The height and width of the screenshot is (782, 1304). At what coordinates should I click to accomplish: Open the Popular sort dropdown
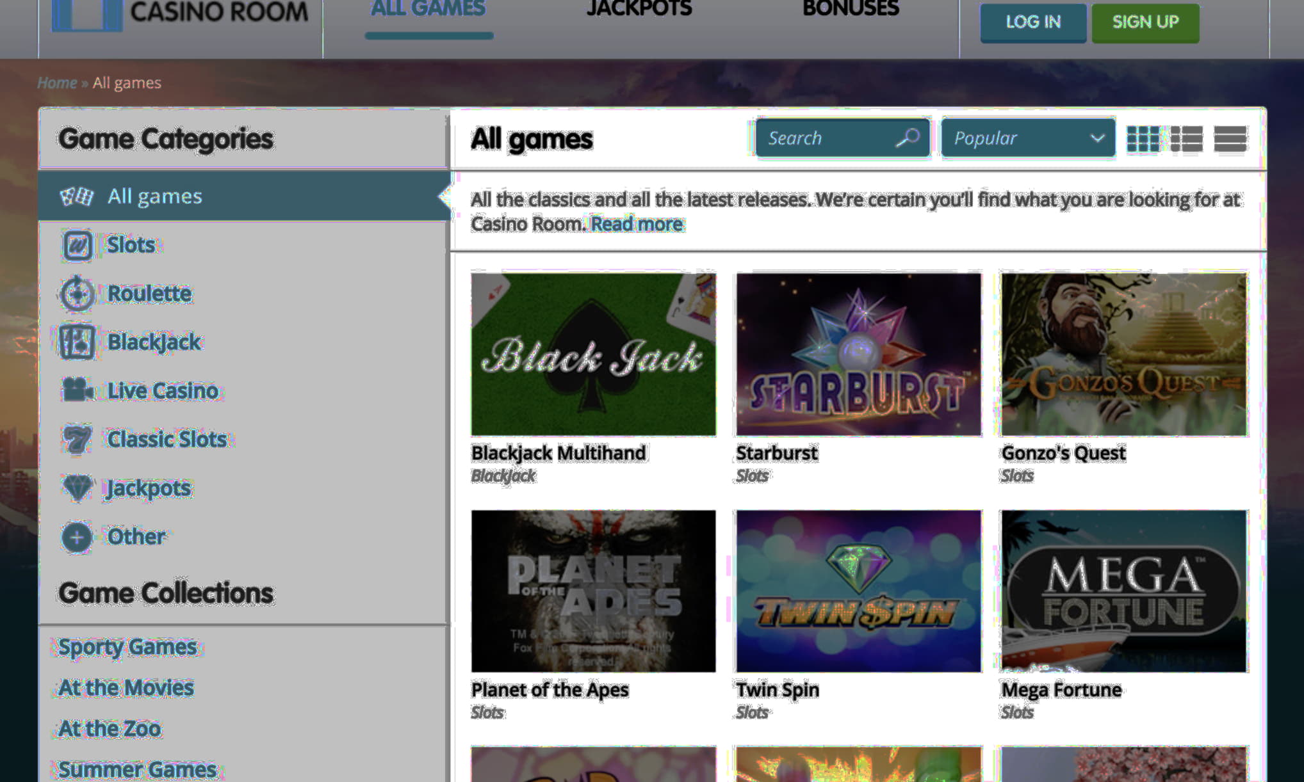[x=1028, y=138]
